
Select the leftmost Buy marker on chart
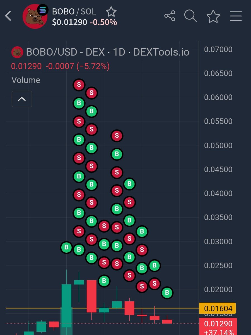[66, 247]
